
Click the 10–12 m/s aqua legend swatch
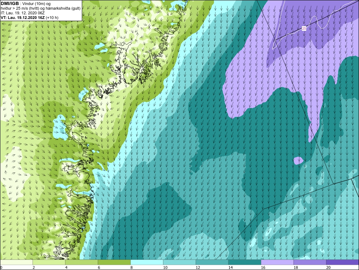179,262
